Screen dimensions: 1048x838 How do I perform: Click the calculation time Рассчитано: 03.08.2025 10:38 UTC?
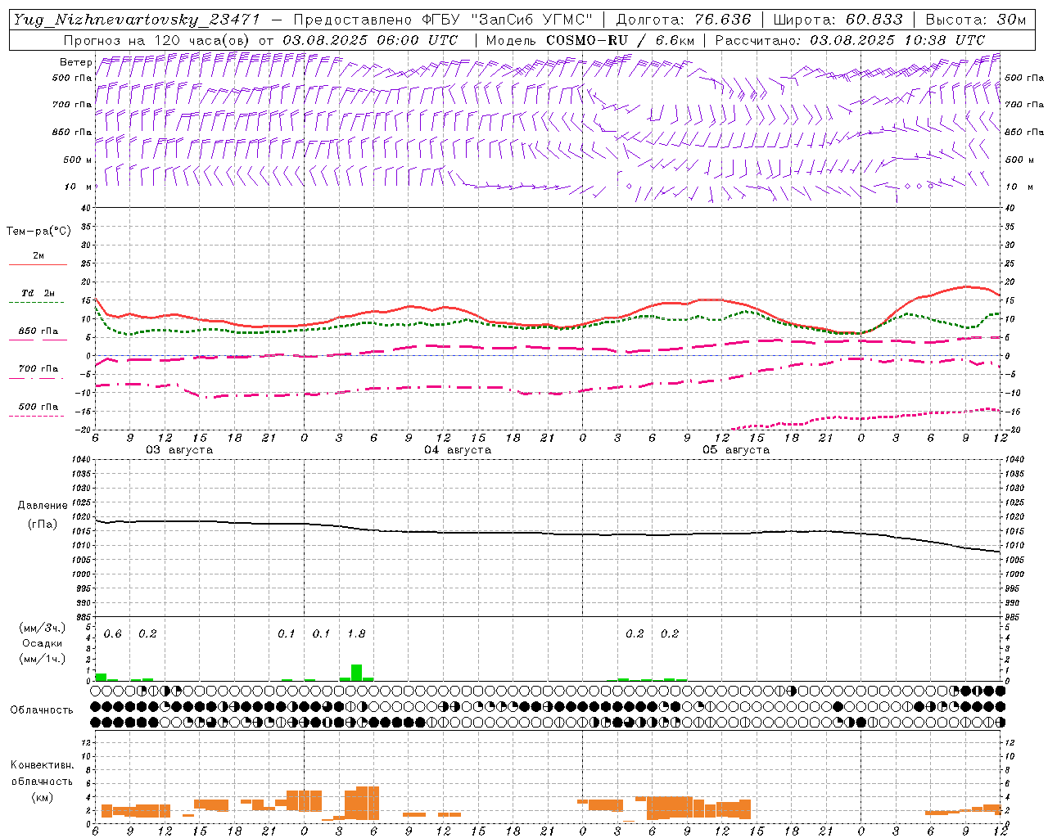pyautogui.click(x=850, y=40)
